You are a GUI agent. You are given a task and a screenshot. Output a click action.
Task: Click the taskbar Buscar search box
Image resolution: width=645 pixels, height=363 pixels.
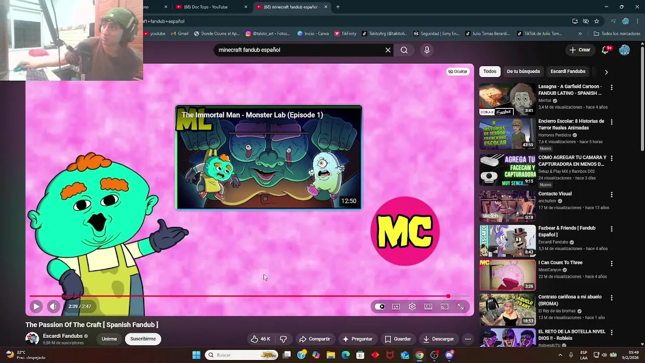click(x=242, y=355)
